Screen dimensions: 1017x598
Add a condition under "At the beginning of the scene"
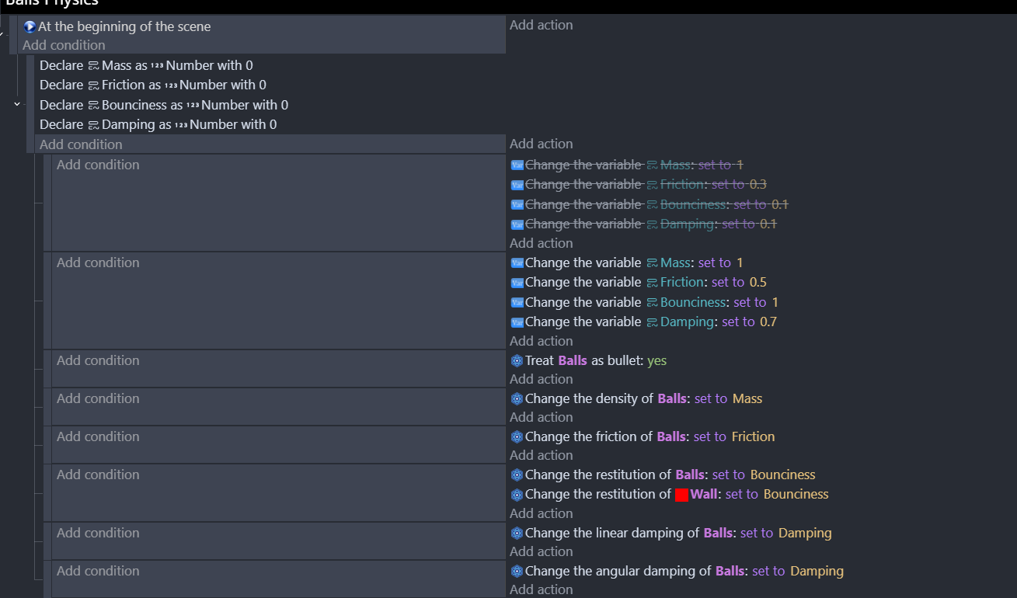tap(64, 45)
